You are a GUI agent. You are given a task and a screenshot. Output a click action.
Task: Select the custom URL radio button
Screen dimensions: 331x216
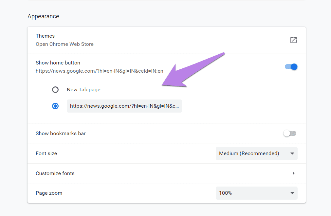tap(55, 106)
